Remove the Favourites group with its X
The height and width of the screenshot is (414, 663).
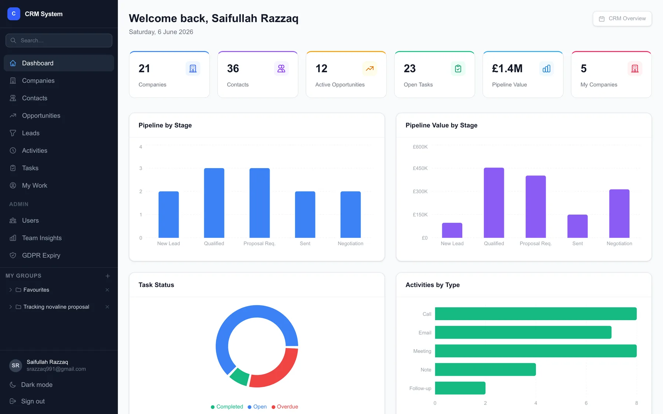107,290
